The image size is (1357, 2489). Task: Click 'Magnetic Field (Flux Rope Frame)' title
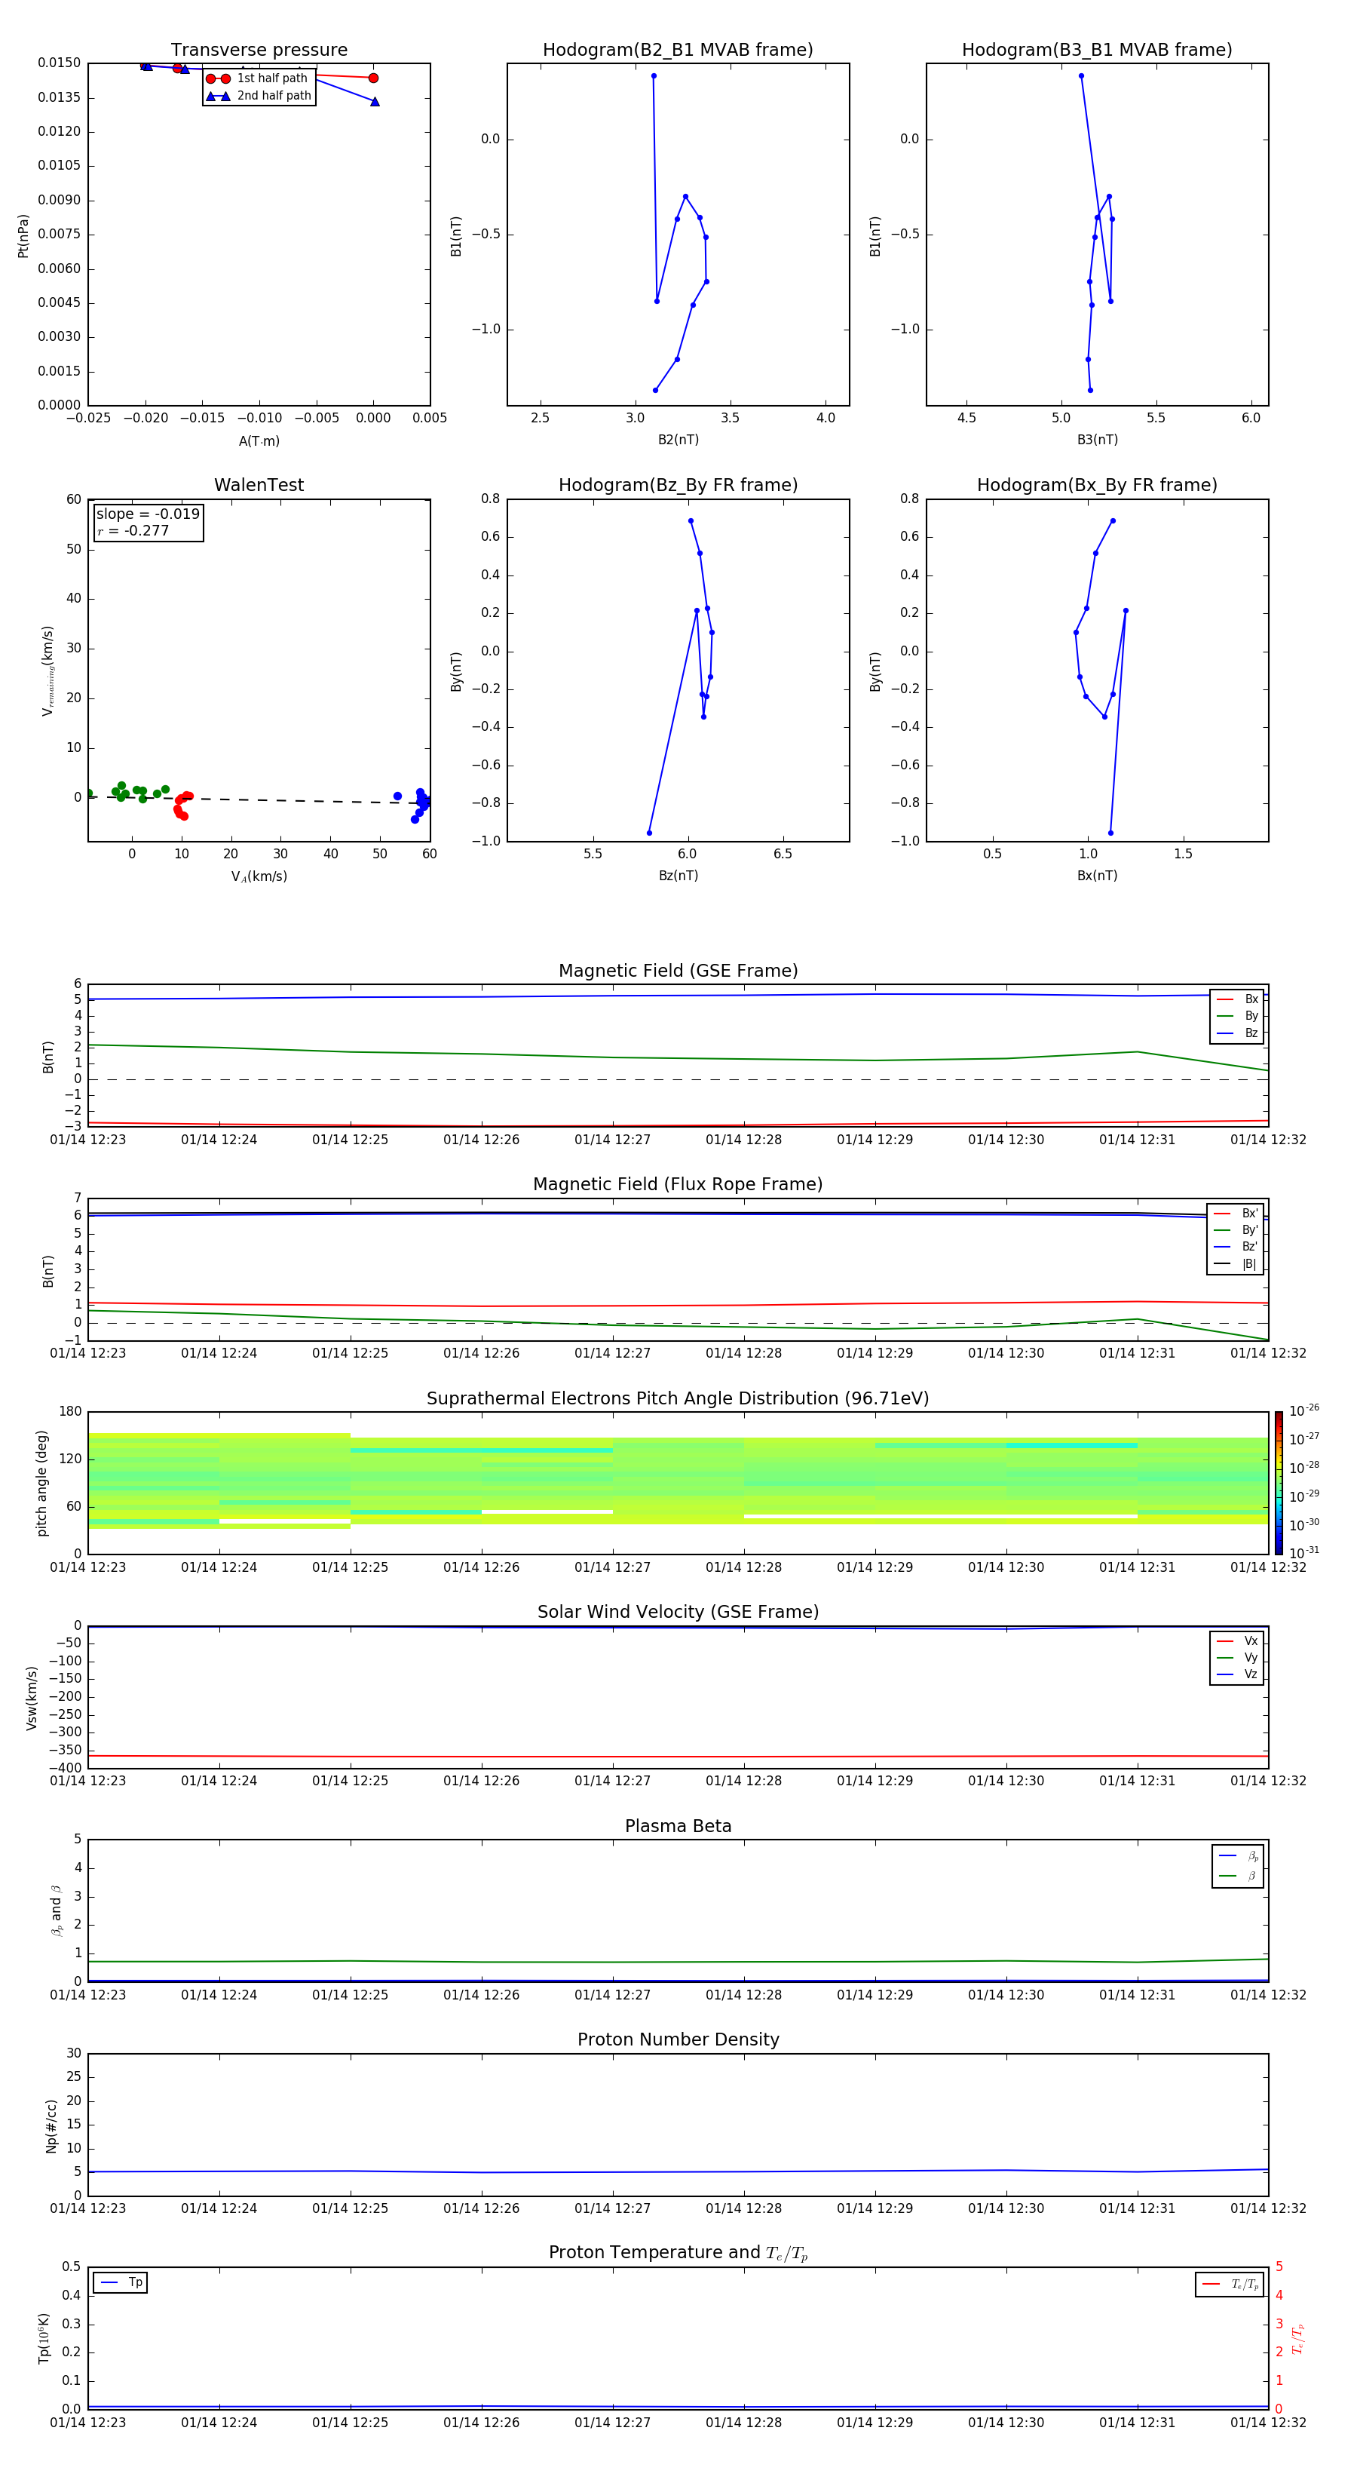(678, 1185)
